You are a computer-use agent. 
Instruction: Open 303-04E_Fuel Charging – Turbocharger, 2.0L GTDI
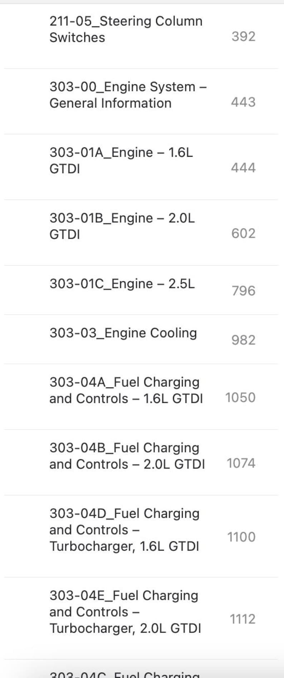[124, 612]
